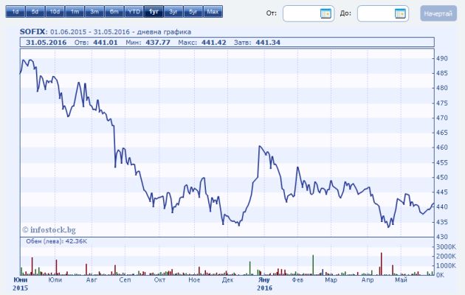
Task: Click the SOFIX chart title
Action: point(33,32)
